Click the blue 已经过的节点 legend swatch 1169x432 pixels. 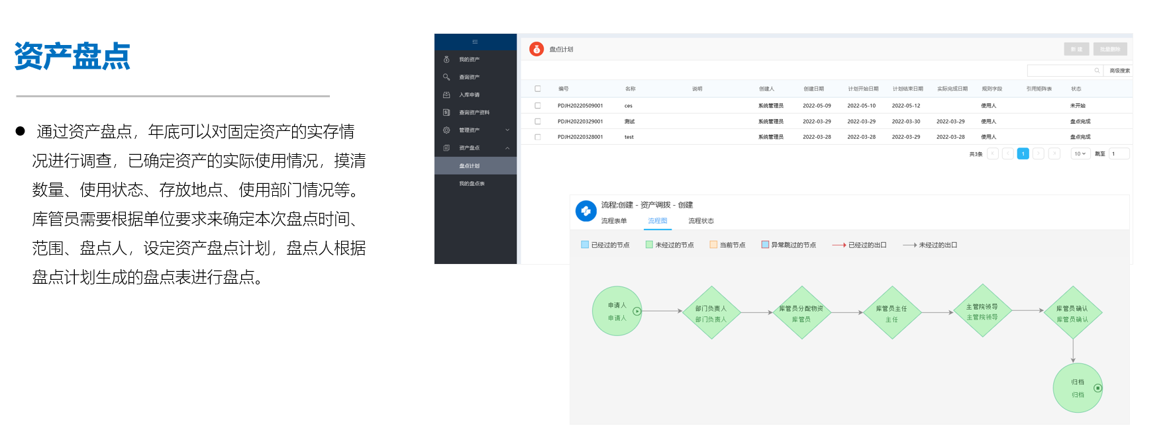[x=585, y=245]
